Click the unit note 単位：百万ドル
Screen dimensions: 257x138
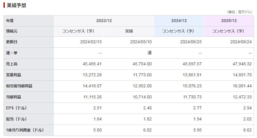click(x=240, y=12)
